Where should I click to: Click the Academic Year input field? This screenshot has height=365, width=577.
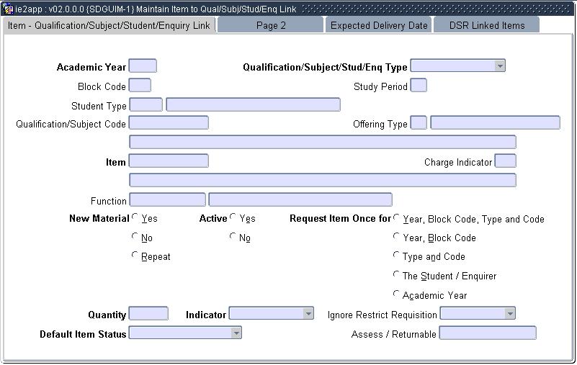(143, 66)
